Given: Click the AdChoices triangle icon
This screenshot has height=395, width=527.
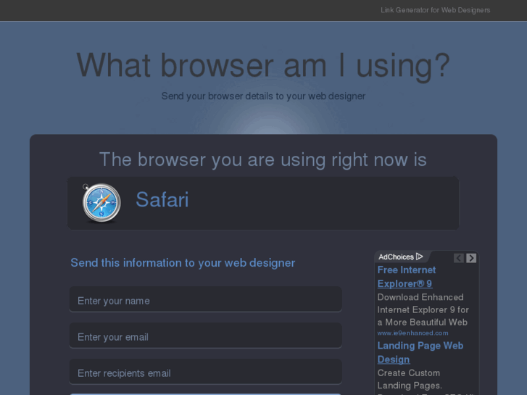Looking at the screenshot, I should point(419,257).
